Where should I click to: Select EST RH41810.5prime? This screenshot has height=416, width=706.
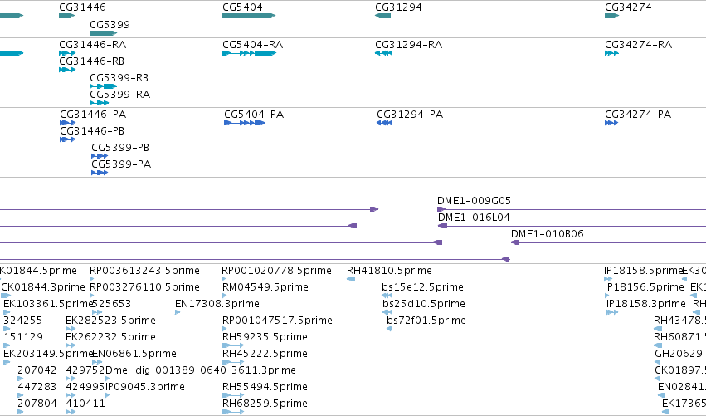pyautogui.click(x=389, y=271)
